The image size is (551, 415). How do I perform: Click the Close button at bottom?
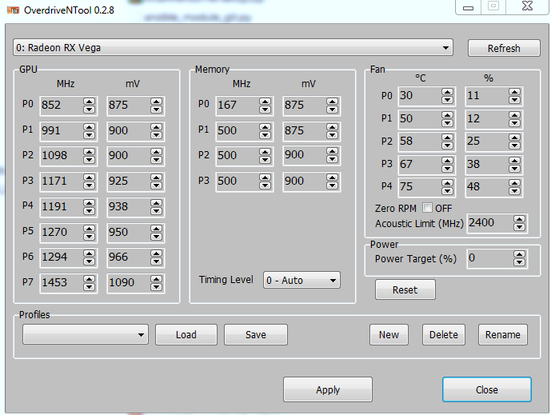487,389
